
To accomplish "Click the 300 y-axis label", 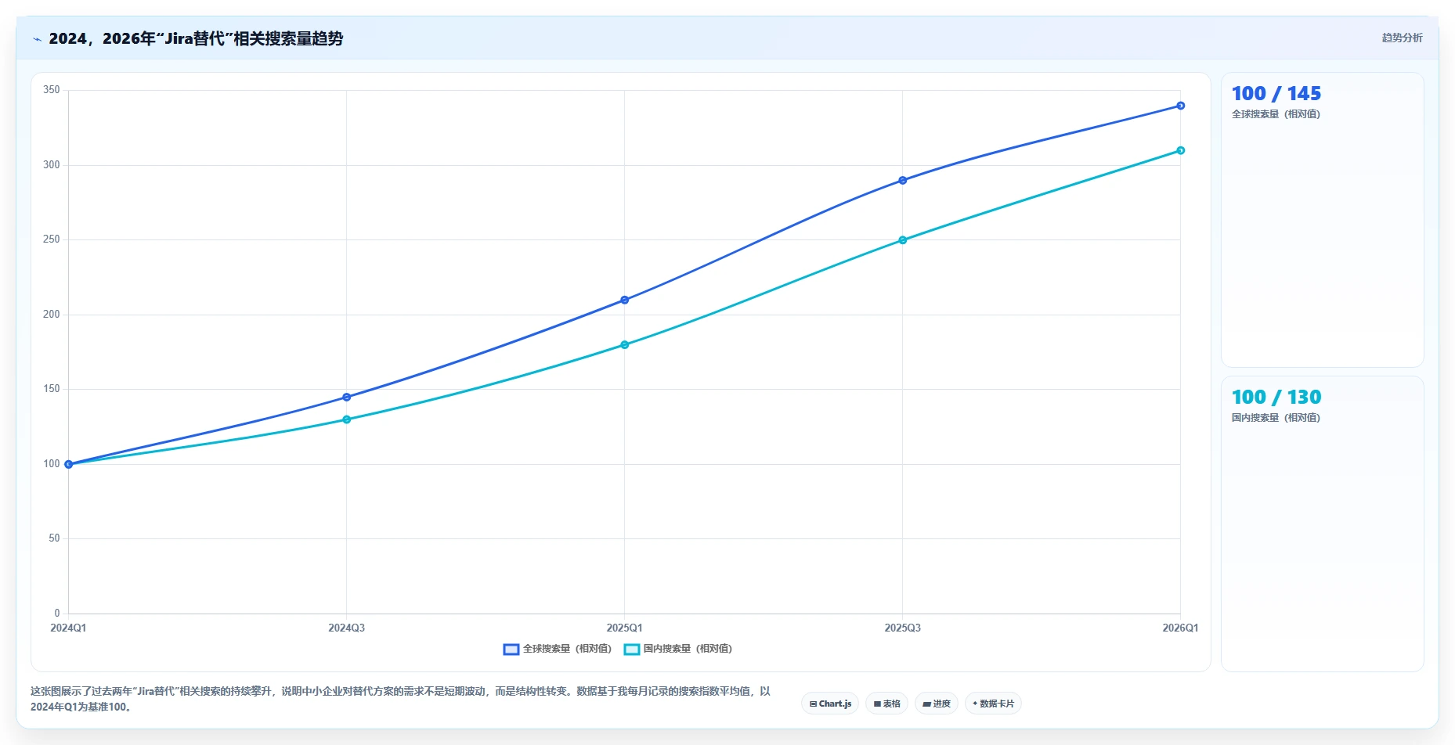I will 52,165.
